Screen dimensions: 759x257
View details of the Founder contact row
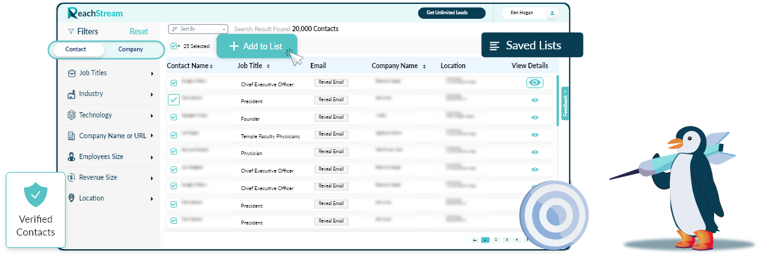click(x=535, y=117)
